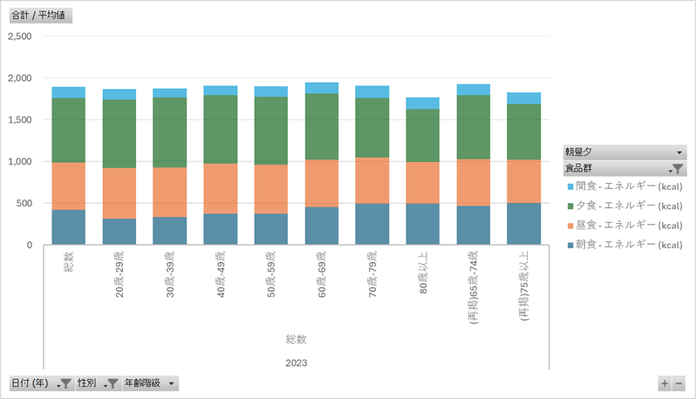The height and width of the screenshot is (399, 696).
Task: Select the green 夕食 legend swatch
Action: pyautogui.click(x=570, y=206)
